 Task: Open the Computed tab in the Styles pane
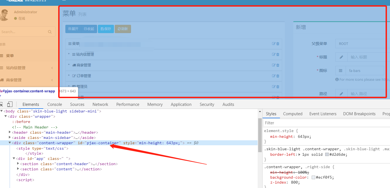pyautogui.click(x=292, y=114)
